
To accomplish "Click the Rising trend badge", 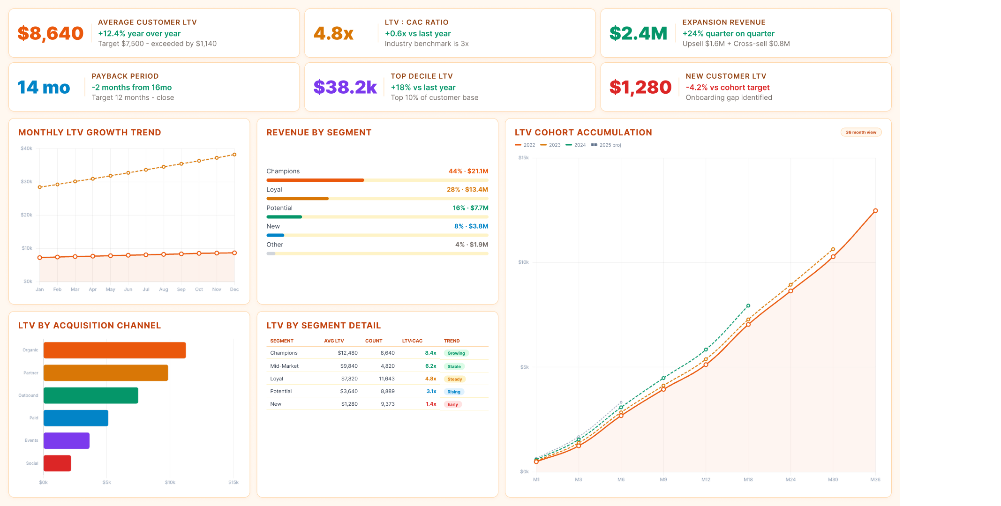I will pyautogui.click(x=454, y=392).
